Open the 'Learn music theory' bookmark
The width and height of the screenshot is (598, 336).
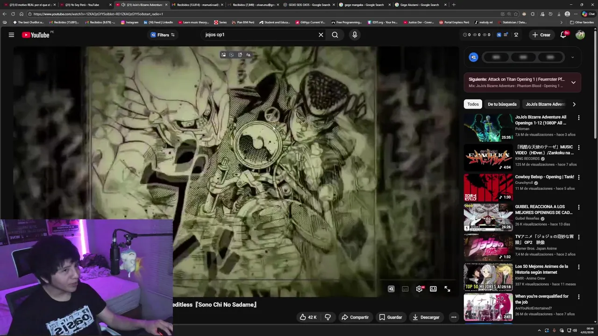pyautogui.click(x=193, y=22)
